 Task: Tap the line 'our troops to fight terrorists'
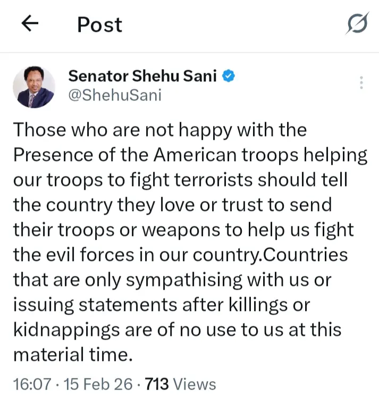pyautogui.click(x=180, y=180)
